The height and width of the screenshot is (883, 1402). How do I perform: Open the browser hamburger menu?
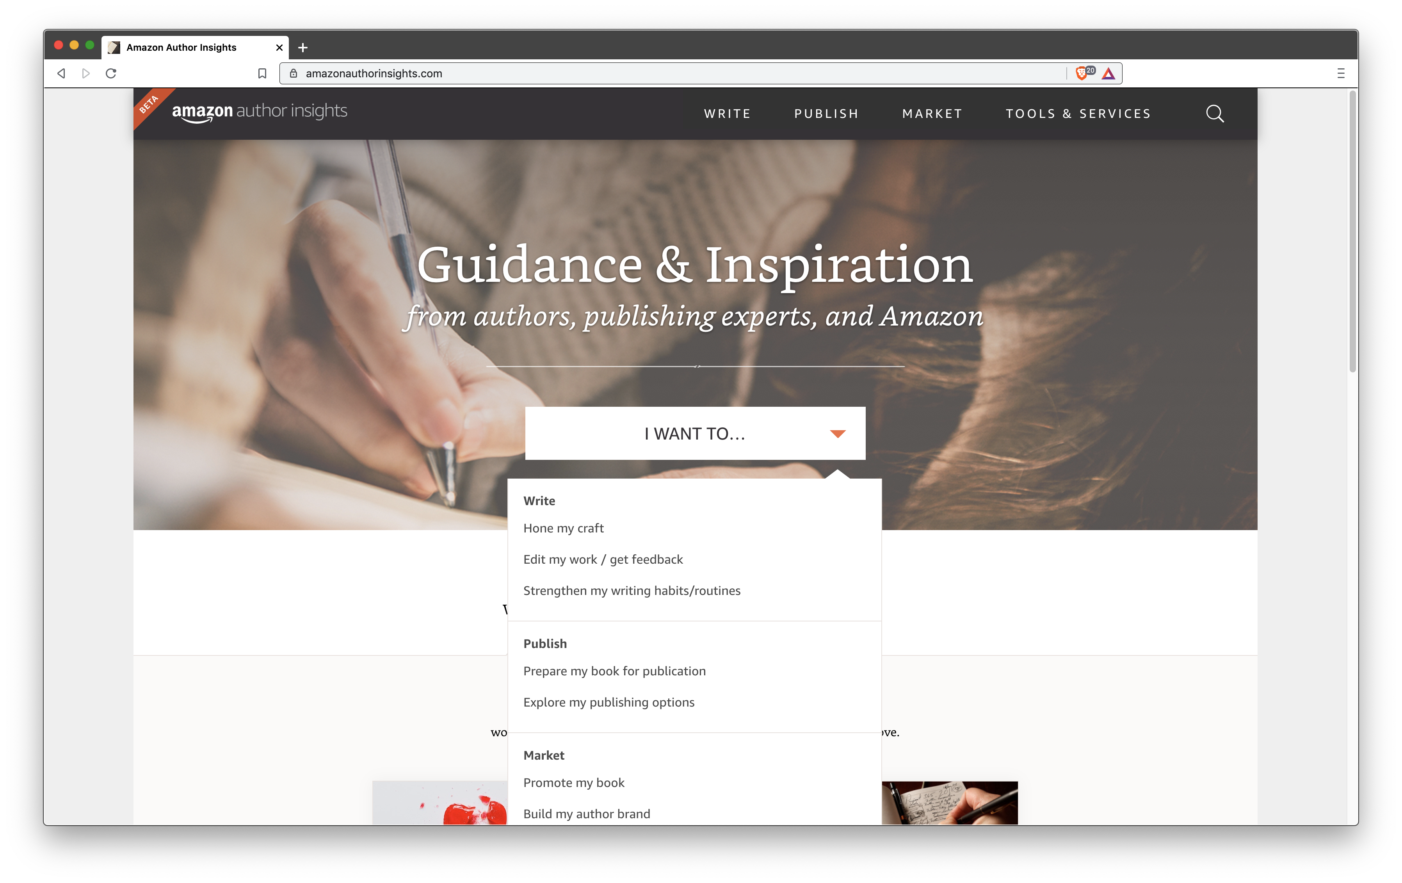pyautogui.click(x=1341, y=73)
